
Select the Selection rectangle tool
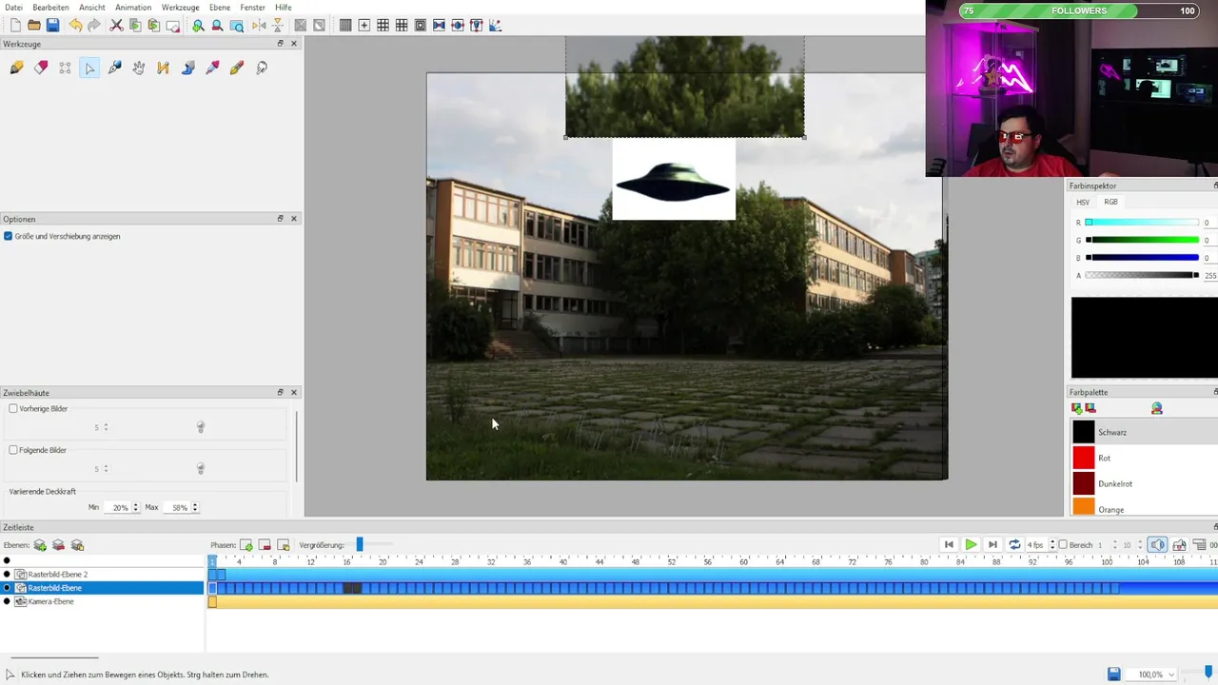click(x=65, y=68)
